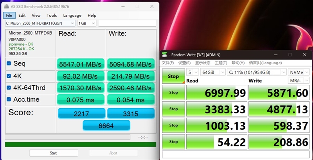Click the 267264 K - OK alignment text
313x160 pixels.
[21, 49]
